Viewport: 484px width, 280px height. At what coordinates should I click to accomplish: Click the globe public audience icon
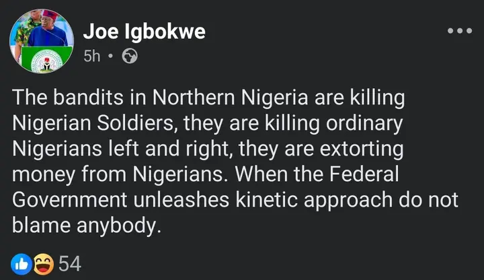[129, 57]
